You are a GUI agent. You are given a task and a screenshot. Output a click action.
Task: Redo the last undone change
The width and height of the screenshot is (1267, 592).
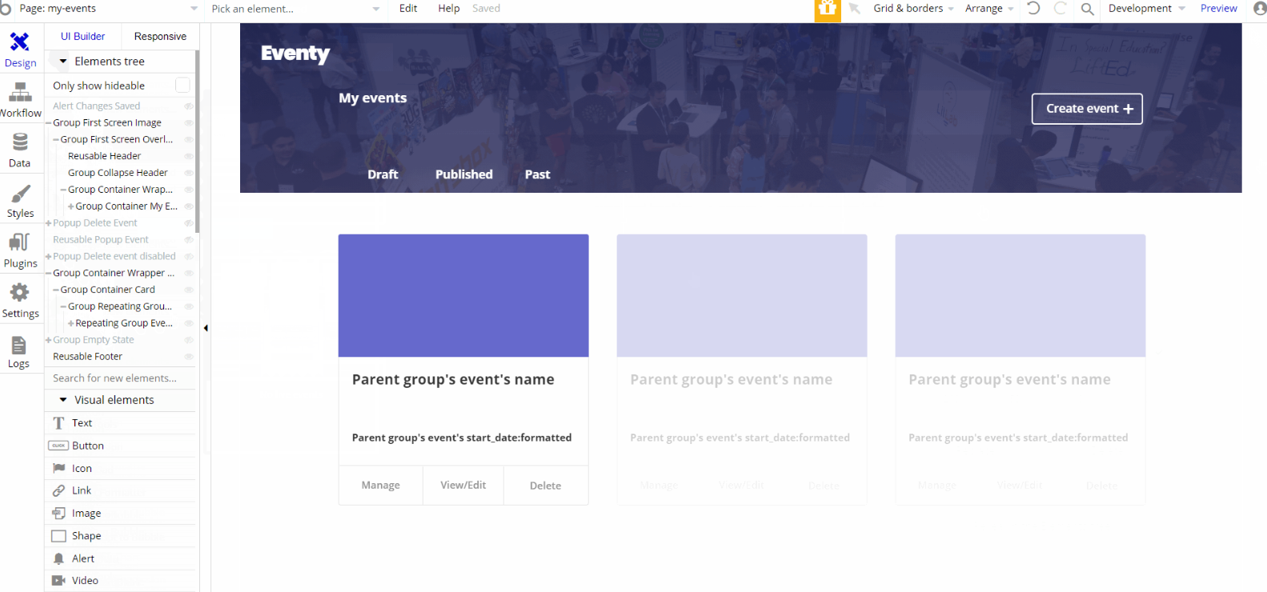(x=1061, y=8)
